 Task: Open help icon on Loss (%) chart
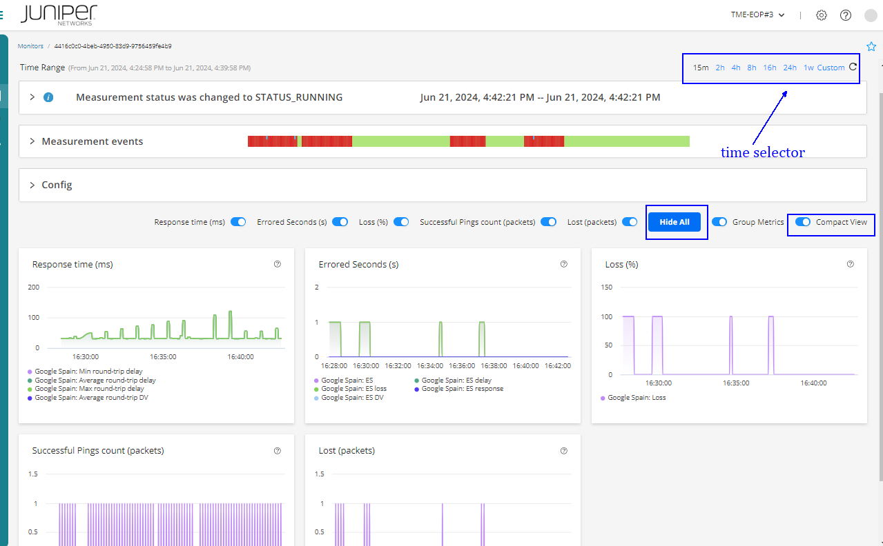click(x=850, y=264)
